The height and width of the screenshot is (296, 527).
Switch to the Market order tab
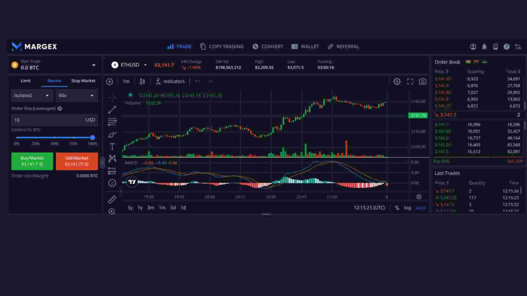tap(54, 81)
